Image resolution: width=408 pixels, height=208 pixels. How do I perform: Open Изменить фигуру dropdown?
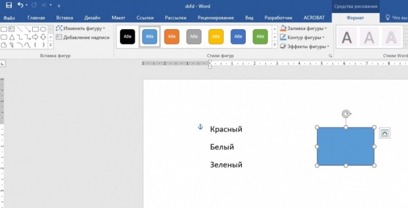pos(81,29)
